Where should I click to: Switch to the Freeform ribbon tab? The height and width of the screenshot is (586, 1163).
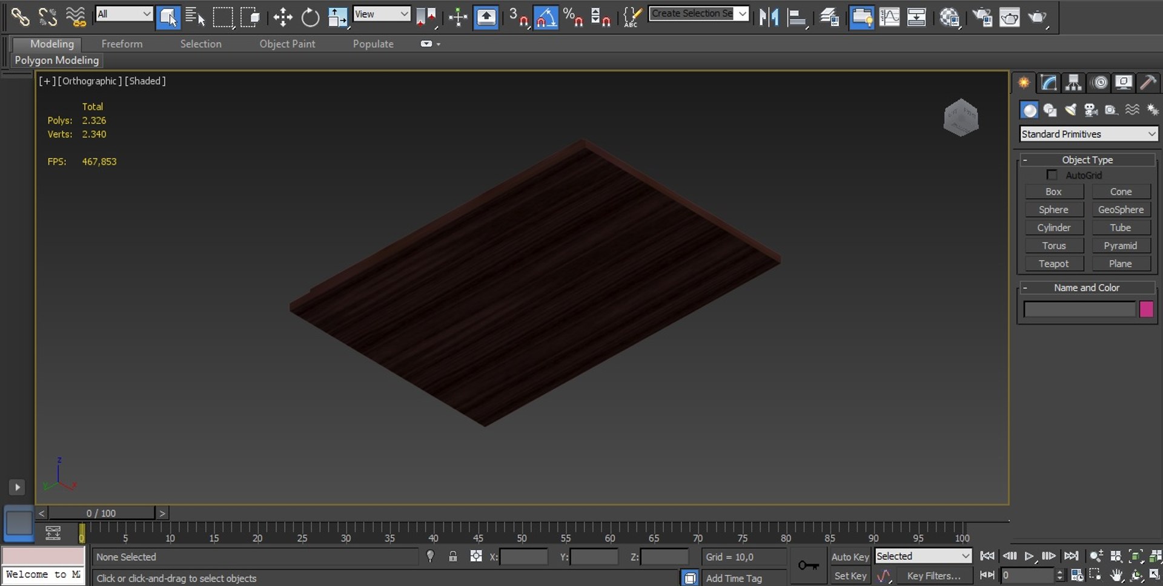point(122,44)
